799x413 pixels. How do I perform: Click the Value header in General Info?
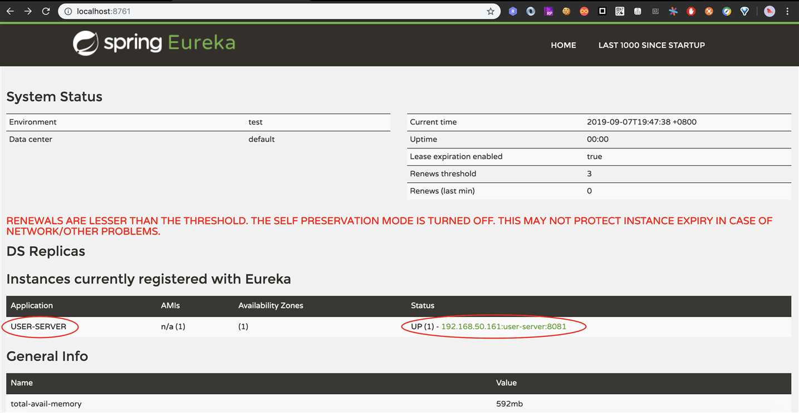coord(507,382)
